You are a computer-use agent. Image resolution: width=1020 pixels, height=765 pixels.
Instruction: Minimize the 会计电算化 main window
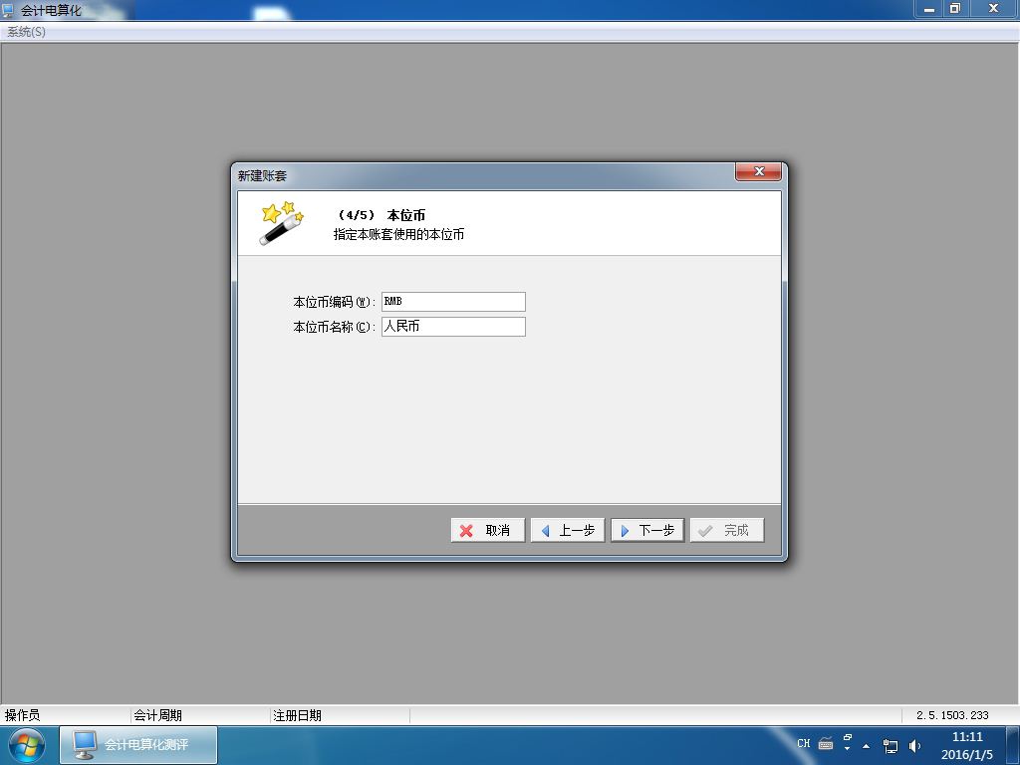(x=929, y=8)
